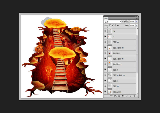This screenshot has width=160, height=113.
Task: Close the layers panel with X
Action: [138, 16]
